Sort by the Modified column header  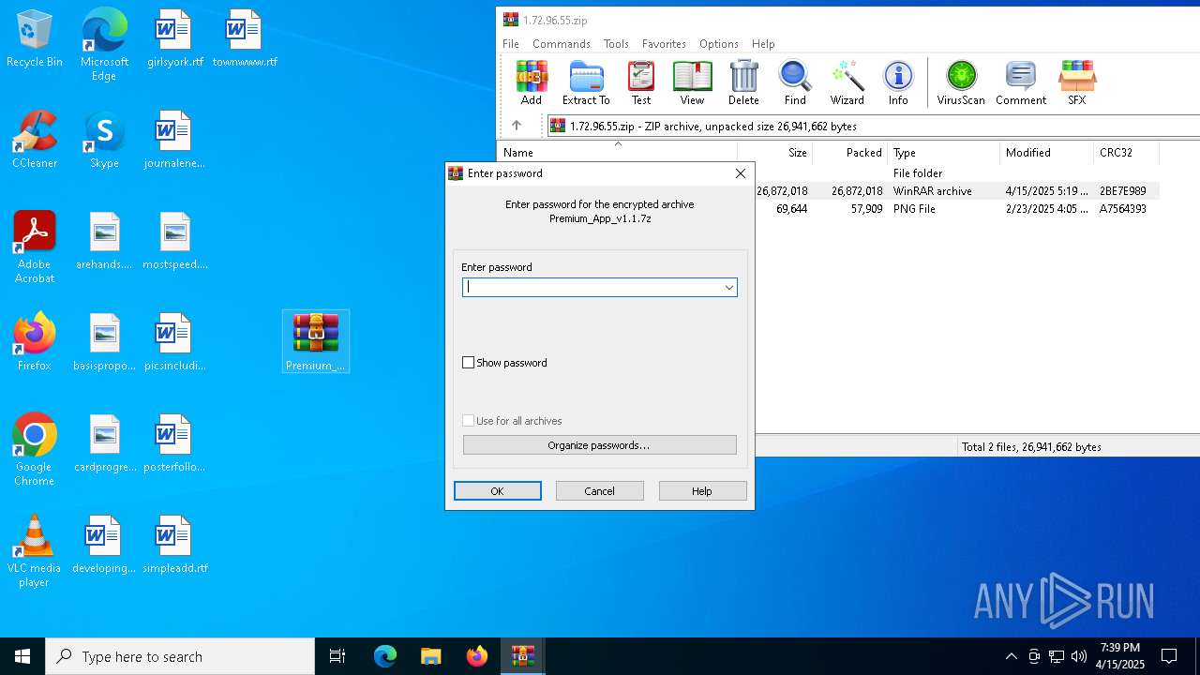1046,153
